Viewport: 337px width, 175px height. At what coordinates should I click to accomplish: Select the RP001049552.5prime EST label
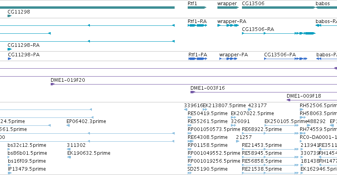coord(214,154)
